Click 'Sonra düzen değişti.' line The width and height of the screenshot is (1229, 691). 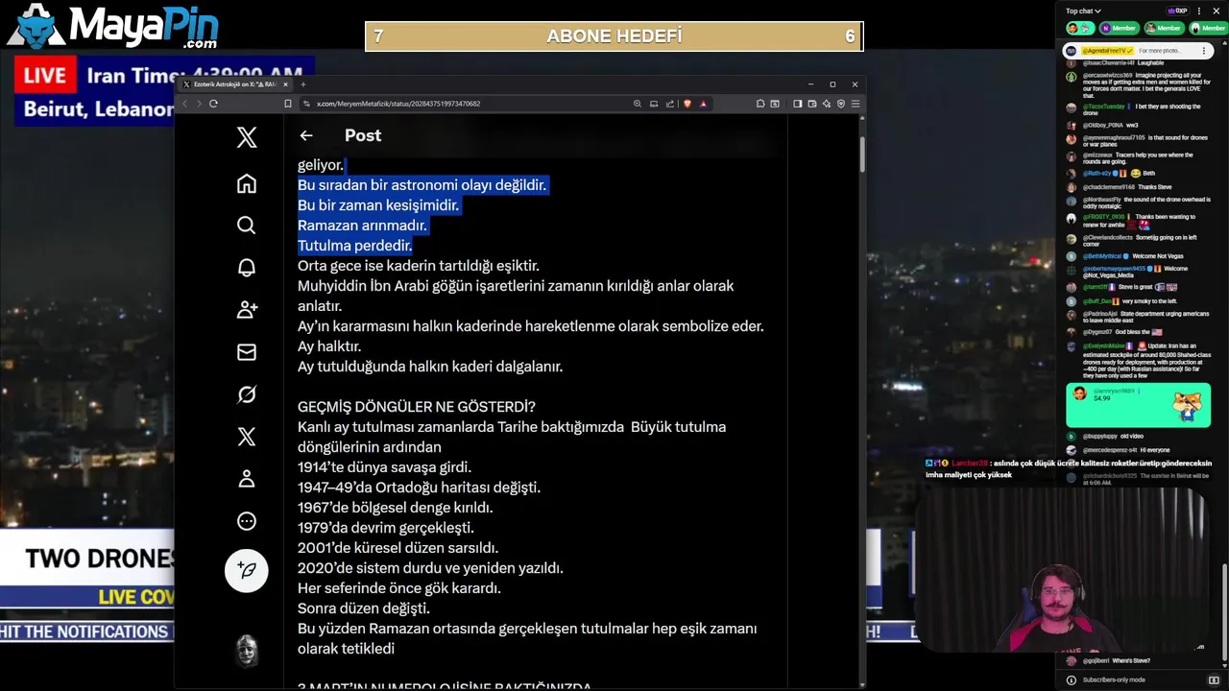pyautogui.click(x=363, y=608)
